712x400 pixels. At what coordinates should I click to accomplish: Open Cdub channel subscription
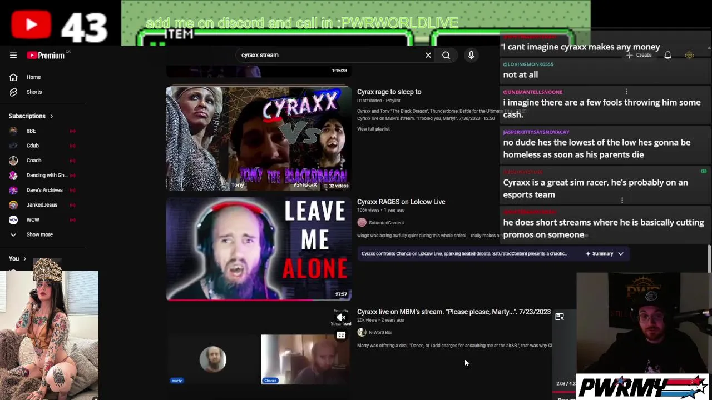pyautogui.click(x=32, y=146)
